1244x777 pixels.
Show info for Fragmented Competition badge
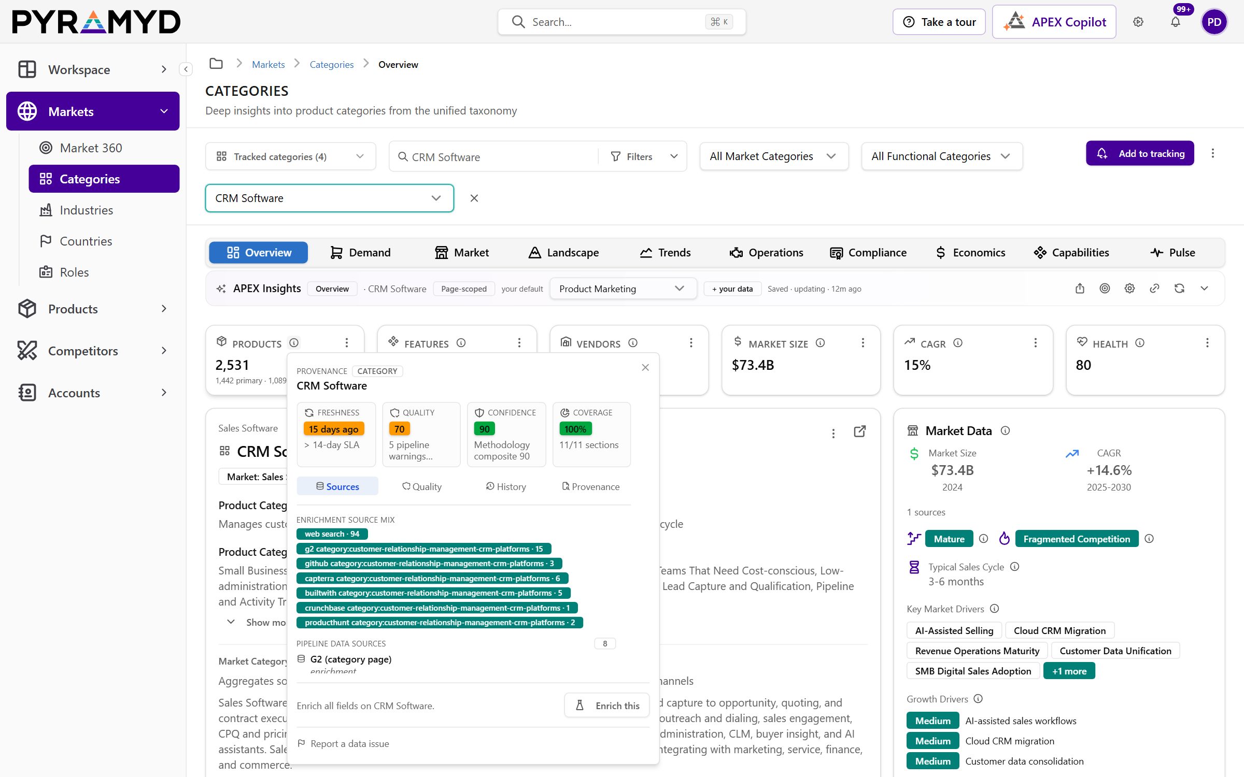point(1149,539)
